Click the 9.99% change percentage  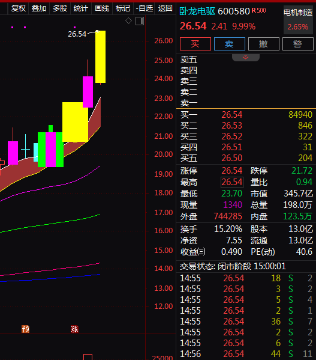pos(244,26)
